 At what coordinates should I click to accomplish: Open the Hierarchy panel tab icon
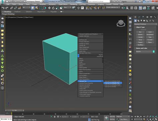coord(143,17)
